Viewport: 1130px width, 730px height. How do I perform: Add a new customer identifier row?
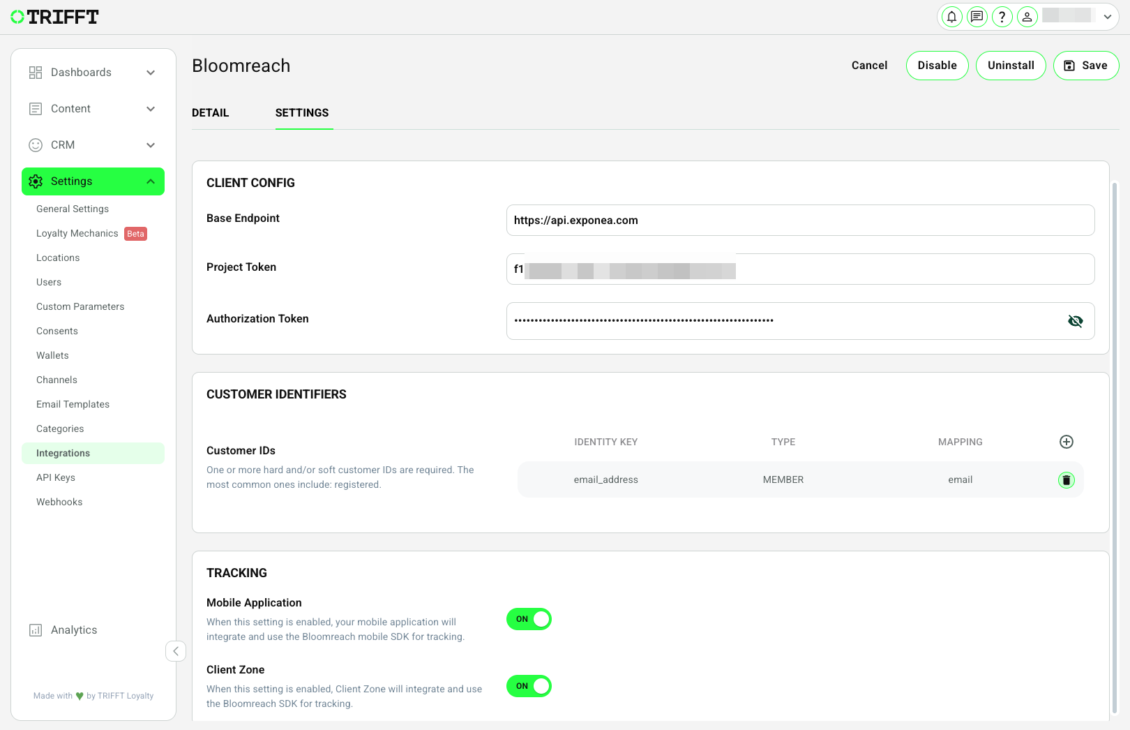[x=1067, y=442]
